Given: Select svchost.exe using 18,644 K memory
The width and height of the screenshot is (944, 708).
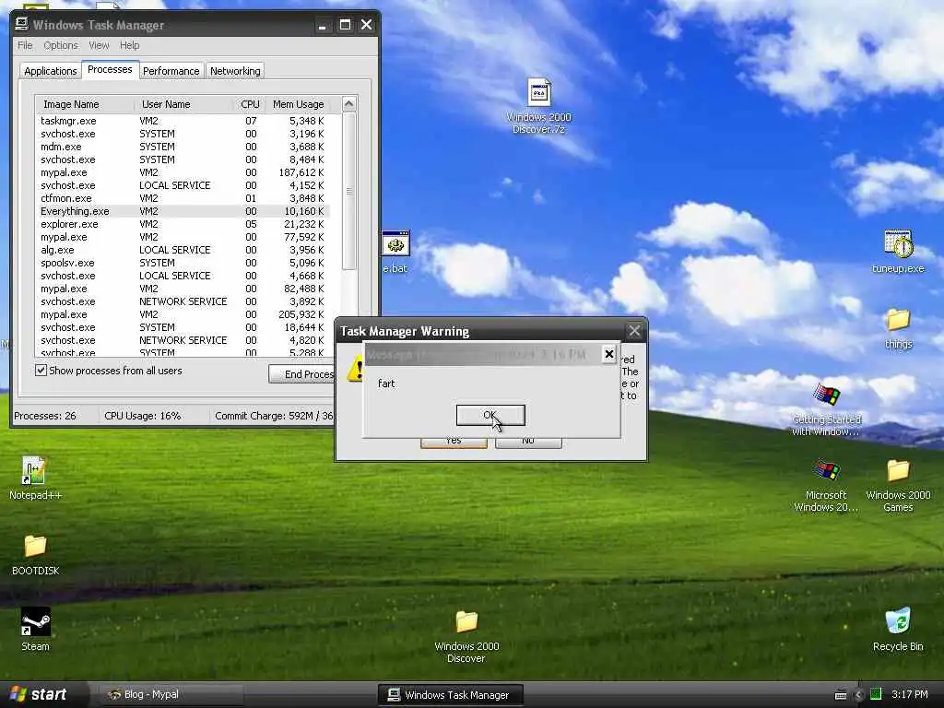Looking at the screenshot, I should pyautogui.click(x=183, y=327).
